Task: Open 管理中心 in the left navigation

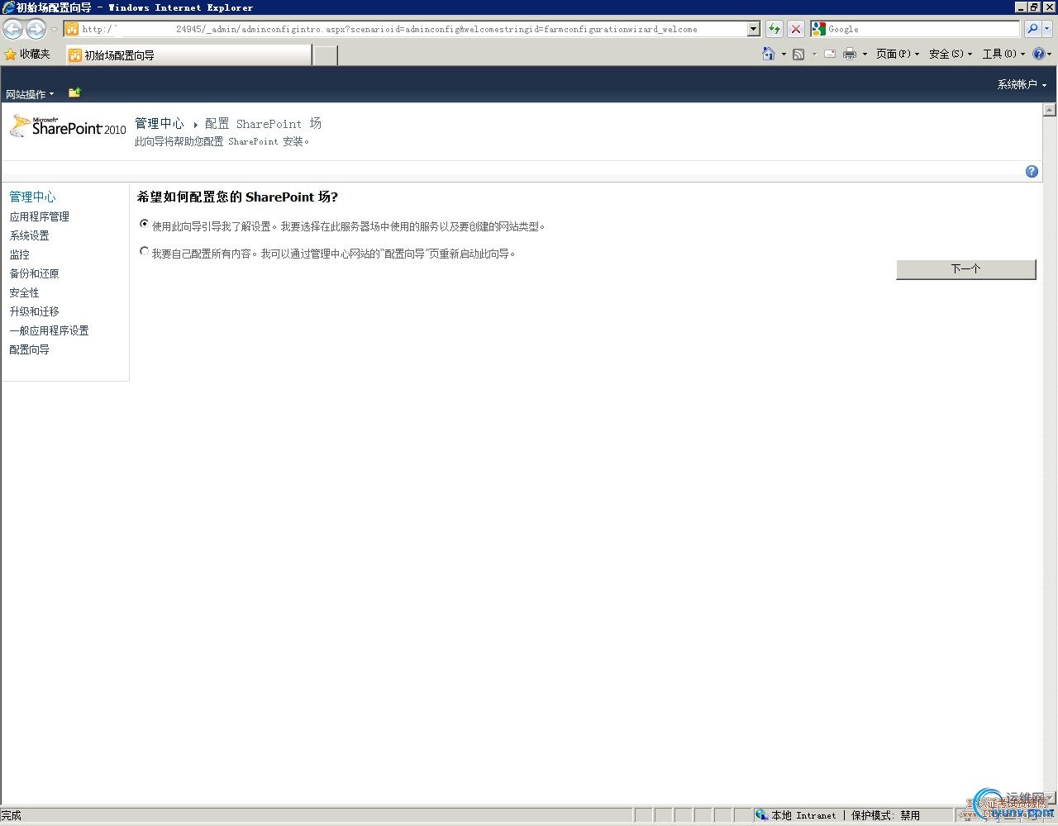Action: 32,197
